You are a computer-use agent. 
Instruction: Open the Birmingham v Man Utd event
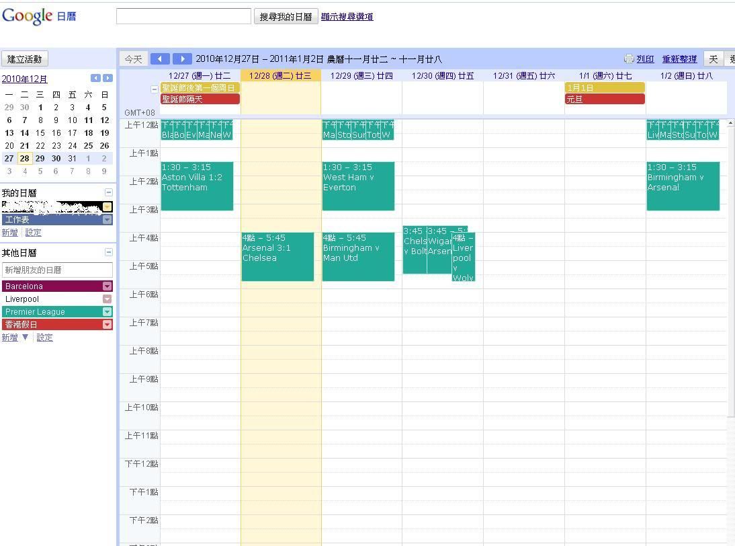tap(358, 257)
